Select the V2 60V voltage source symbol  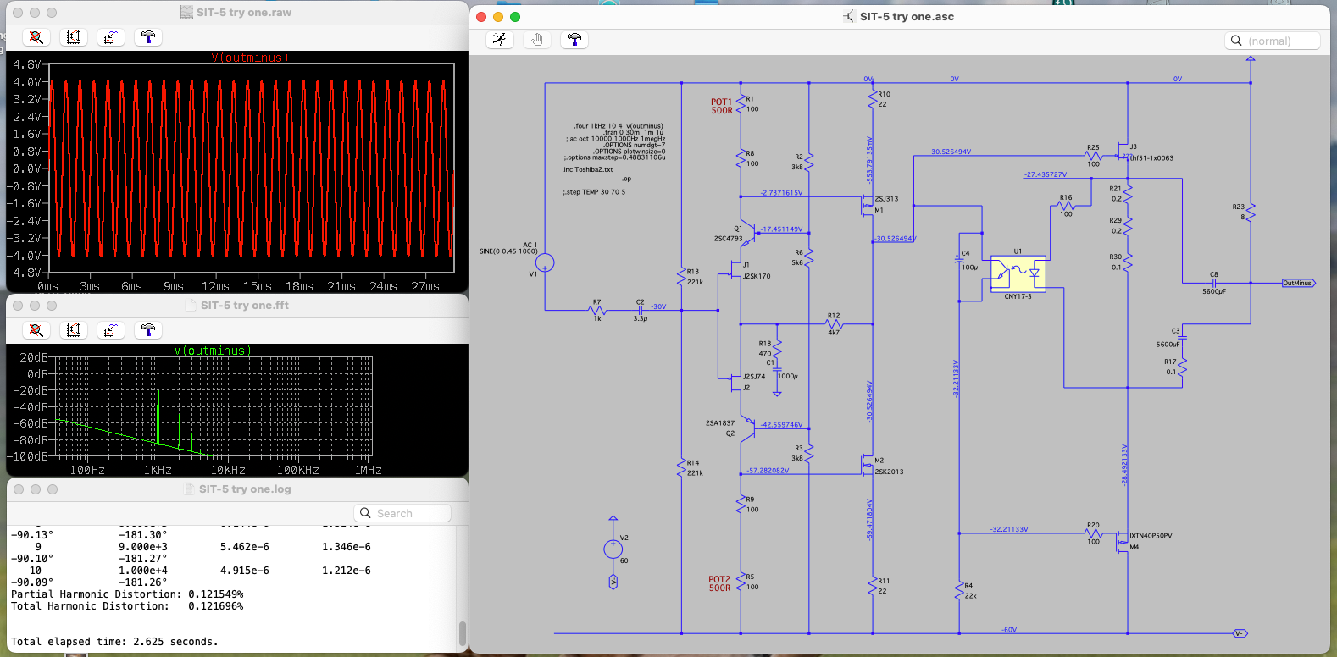(x=613, y=549)
